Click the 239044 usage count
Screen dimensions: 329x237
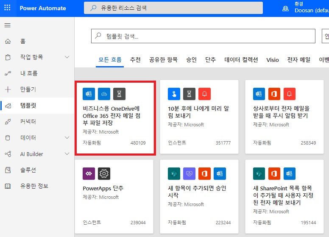[138, 223]
